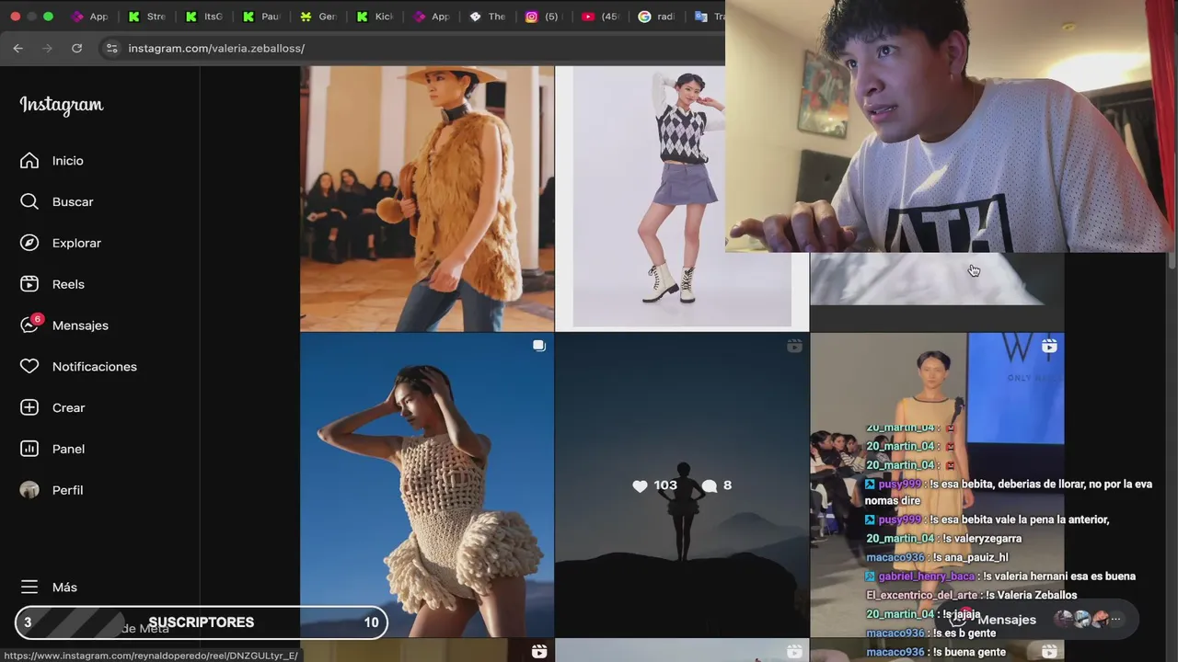Reload the page with refresh icon
Screen dimensions: 1178x662
(76, 48)
